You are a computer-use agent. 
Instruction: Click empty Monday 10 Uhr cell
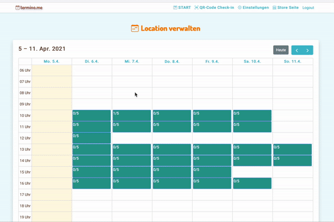52,116
